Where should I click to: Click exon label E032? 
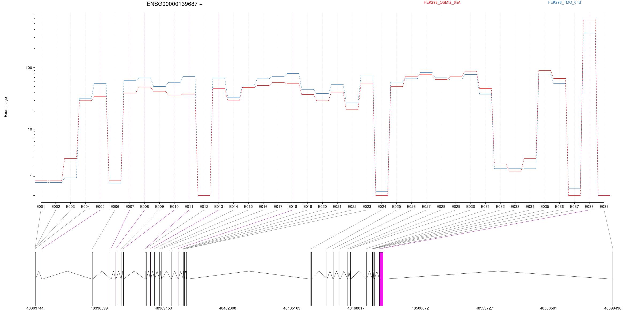(x=500, y=207)
